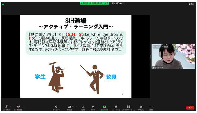
Task: Open Security (セキュリティ) menu
Action: pyautogui.click(x=56, y=108)
